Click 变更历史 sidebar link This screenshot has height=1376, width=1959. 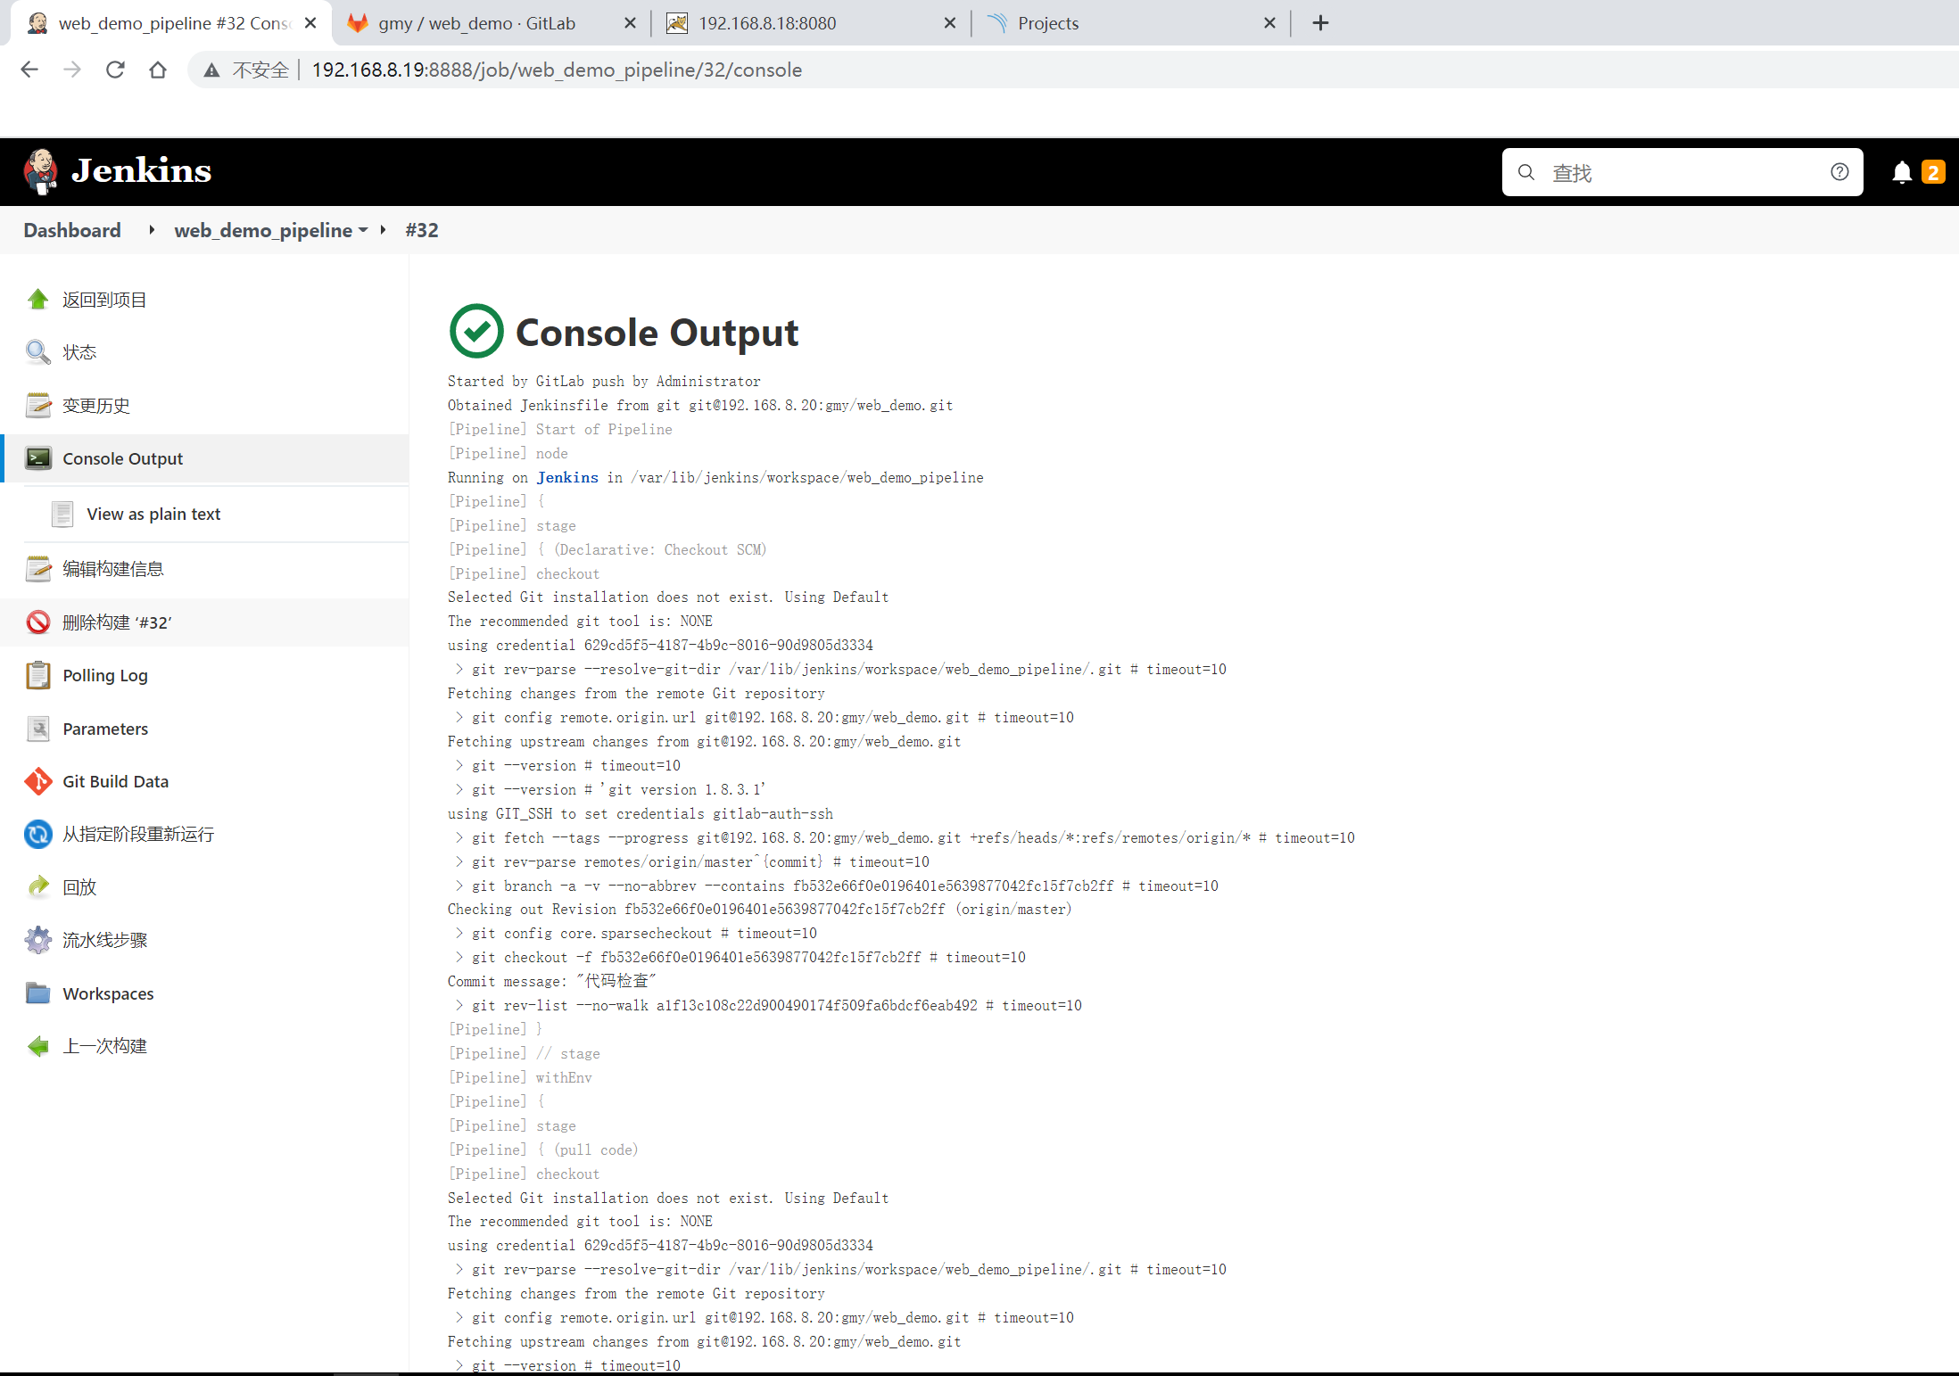(x=96, y=406)
